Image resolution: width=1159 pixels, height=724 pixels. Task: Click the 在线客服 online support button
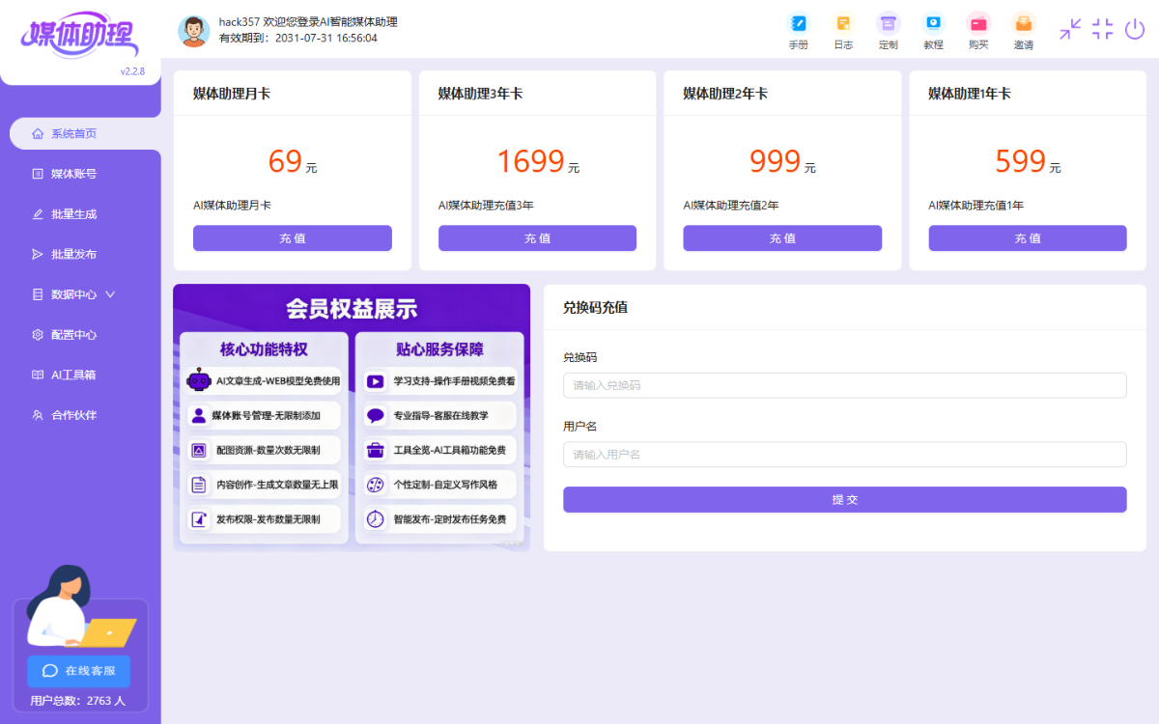[x=79, y=671]
